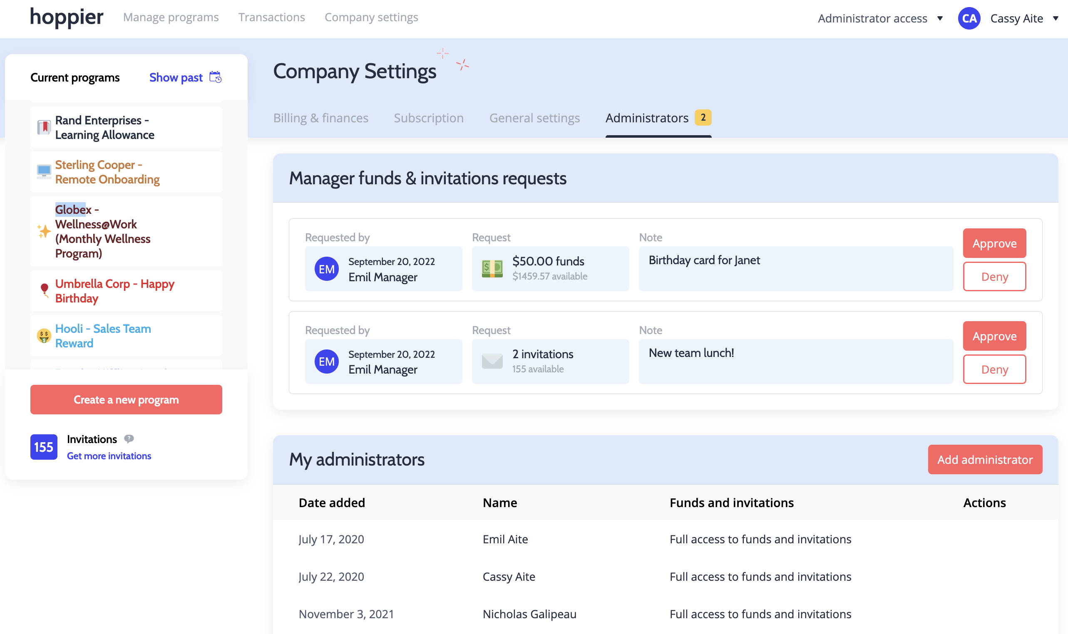The height and width of the screenshot is (634, 1068).
Task: Follow the Get more invitations link
Action: [109, 456]
